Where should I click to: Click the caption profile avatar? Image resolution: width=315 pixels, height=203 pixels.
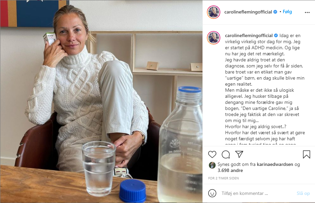214,37
